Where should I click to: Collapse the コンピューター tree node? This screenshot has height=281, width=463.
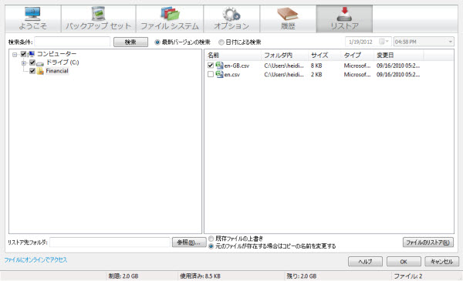tap(15, 54)
